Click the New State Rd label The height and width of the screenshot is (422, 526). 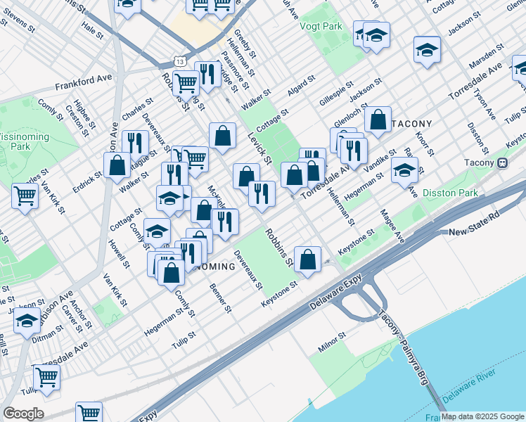pyautogui.click(x=474, y=224)
